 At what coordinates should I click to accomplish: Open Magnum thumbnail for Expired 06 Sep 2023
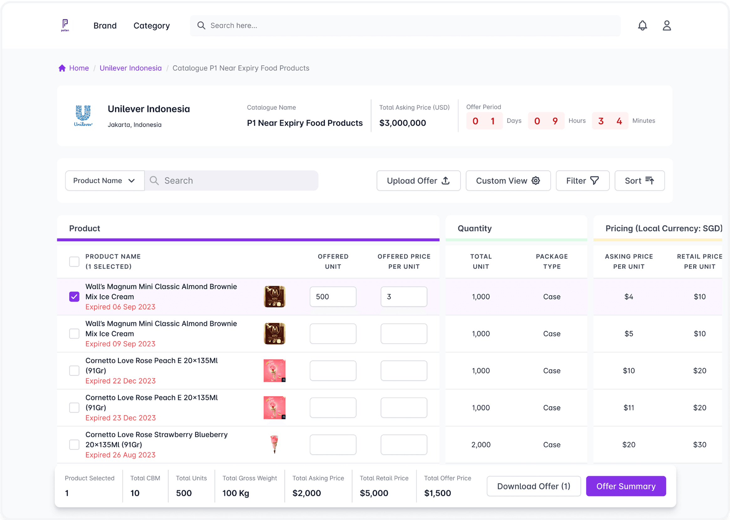pos(274,297)
